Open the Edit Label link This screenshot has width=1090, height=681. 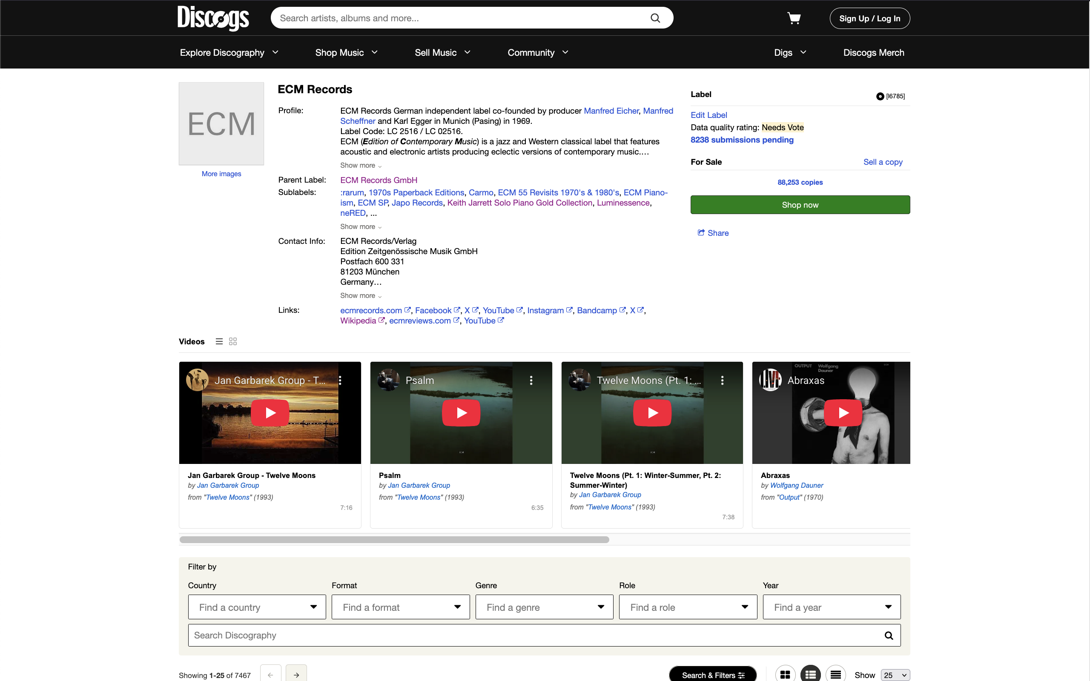point(708,115)
